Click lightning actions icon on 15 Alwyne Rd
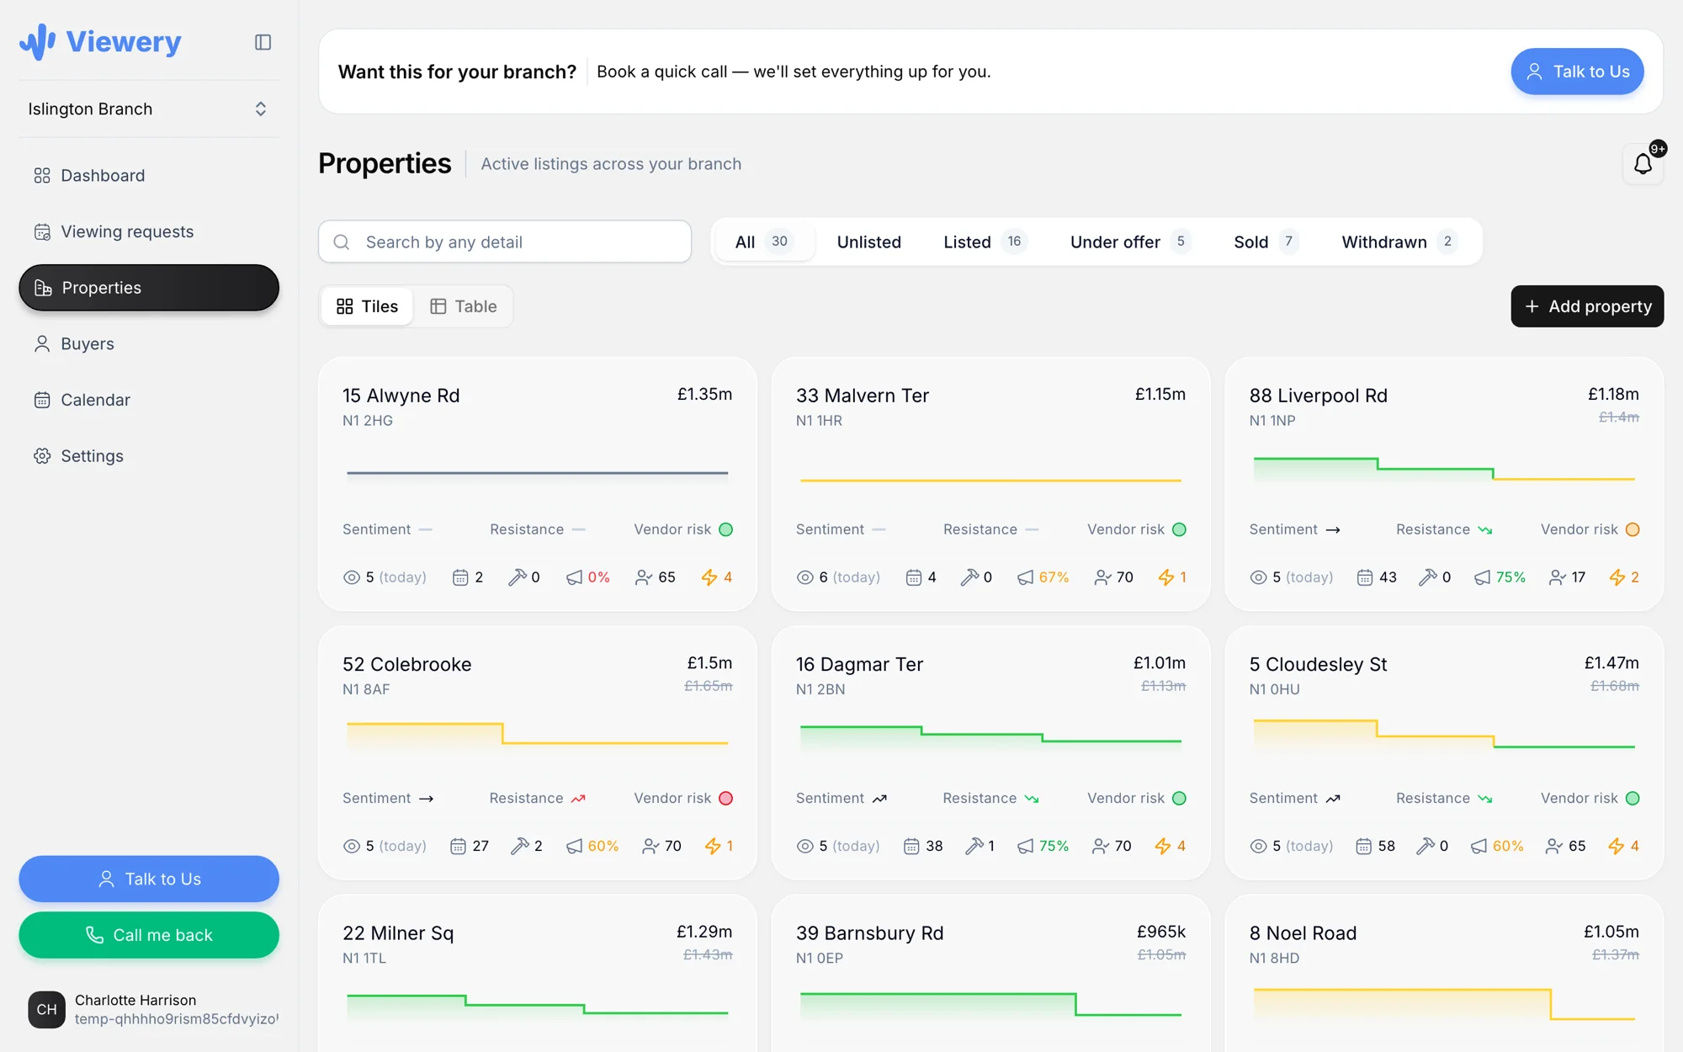 [x=709, y=577]
